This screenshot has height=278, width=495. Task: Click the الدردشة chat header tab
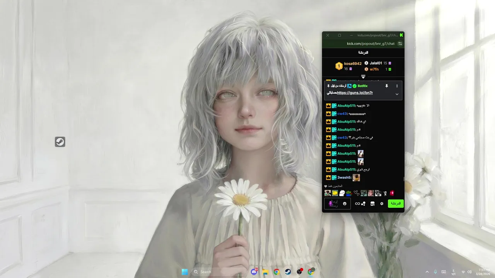tap(363, 53)
